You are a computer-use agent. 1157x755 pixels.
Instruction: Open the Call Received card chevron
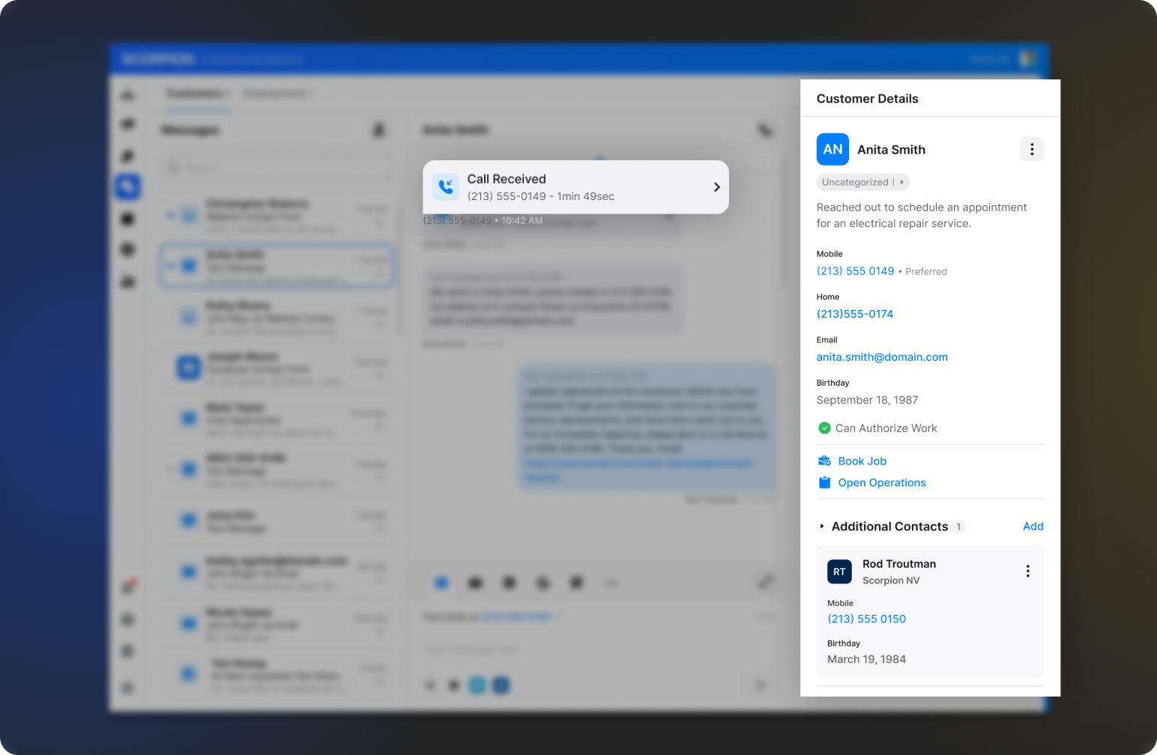click(x=716, y=187)
